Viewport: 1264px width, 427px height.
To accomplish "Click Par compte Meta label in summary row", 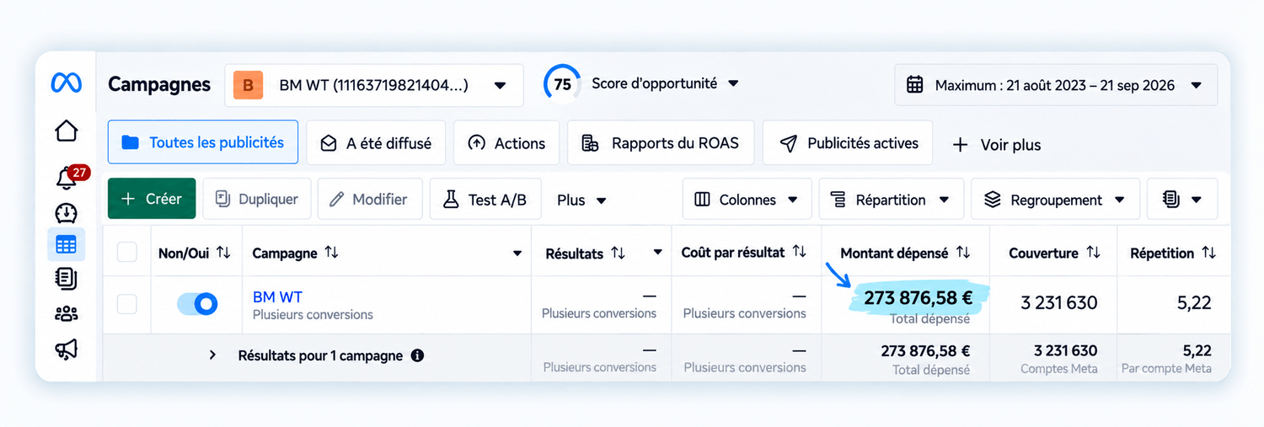I will tap(1166, 369).
